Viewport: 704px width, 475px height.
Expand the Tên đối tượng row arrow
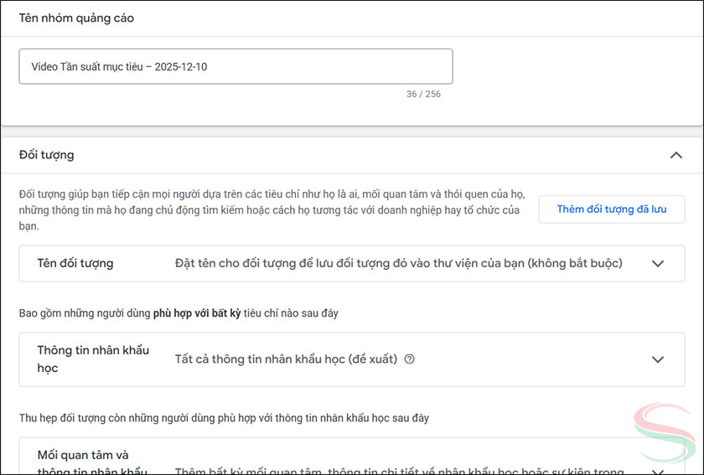click(658, 264)
